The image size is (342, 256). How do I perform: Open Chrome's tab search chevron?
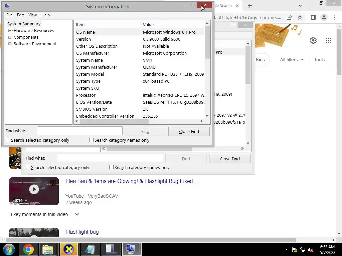tap(300, 6)
